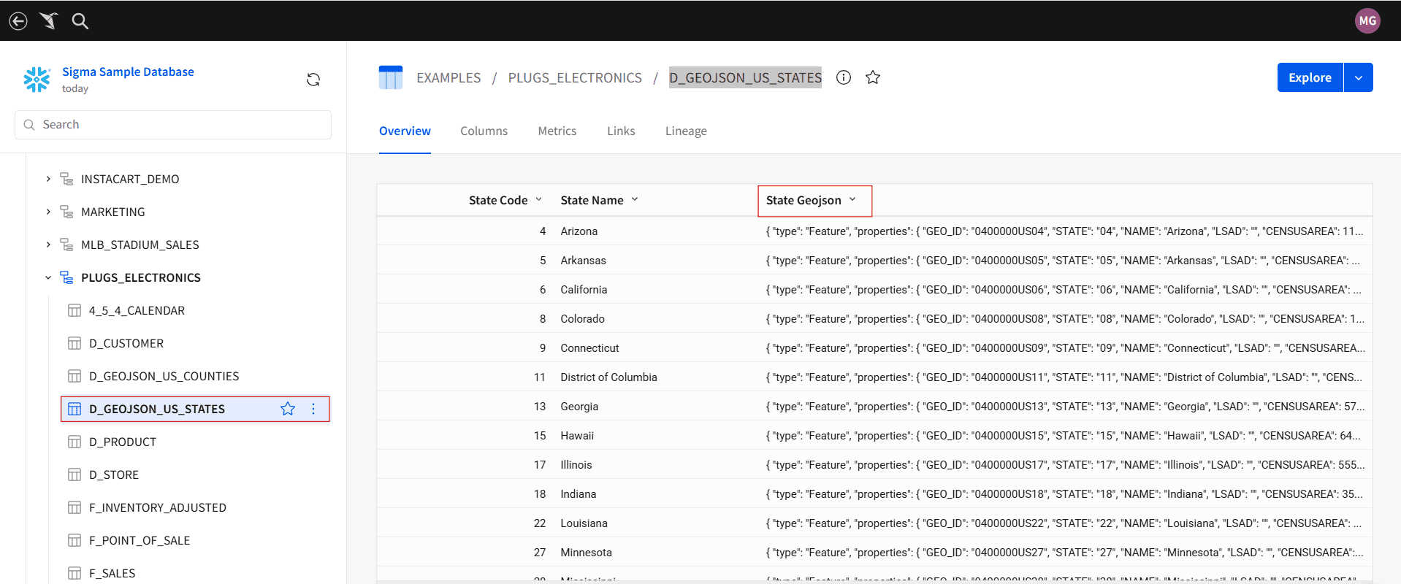Click the Illinois state name cell

[x=576, y=465]
